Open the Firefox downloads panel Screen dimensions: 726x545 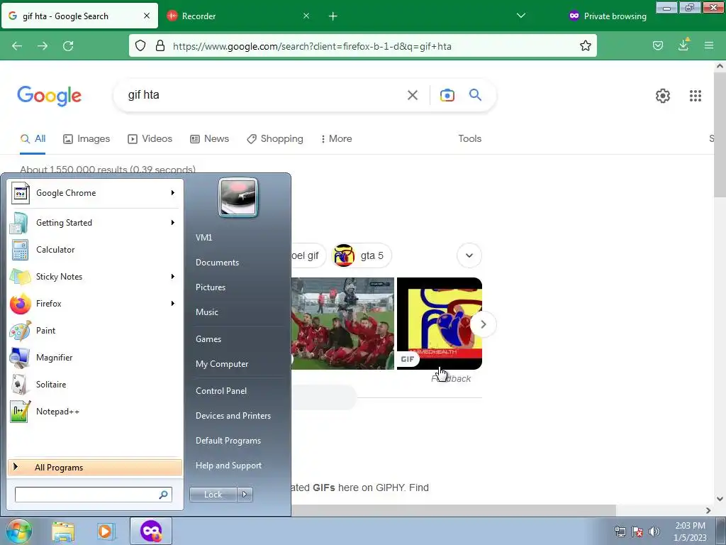[x=683, y=45]
